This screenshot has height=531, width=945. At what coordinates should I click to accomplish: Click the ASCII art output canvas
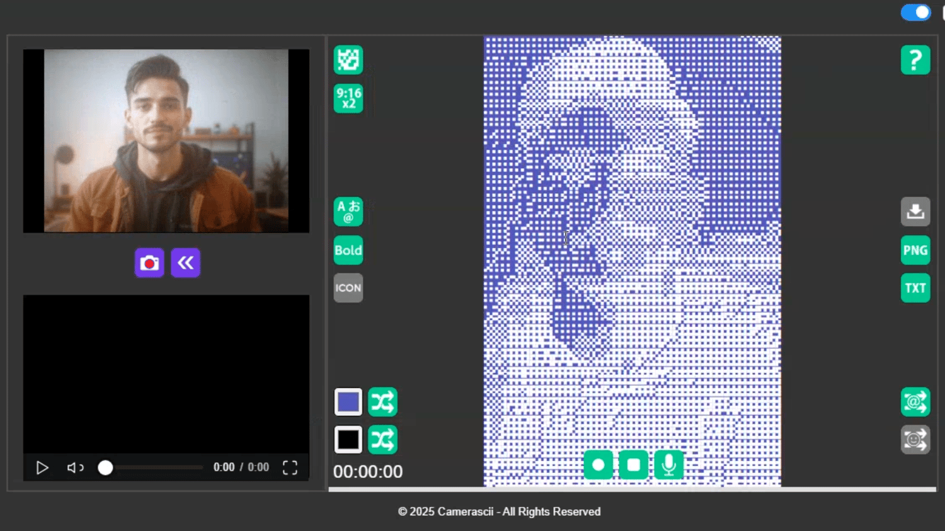coord(633,261)
